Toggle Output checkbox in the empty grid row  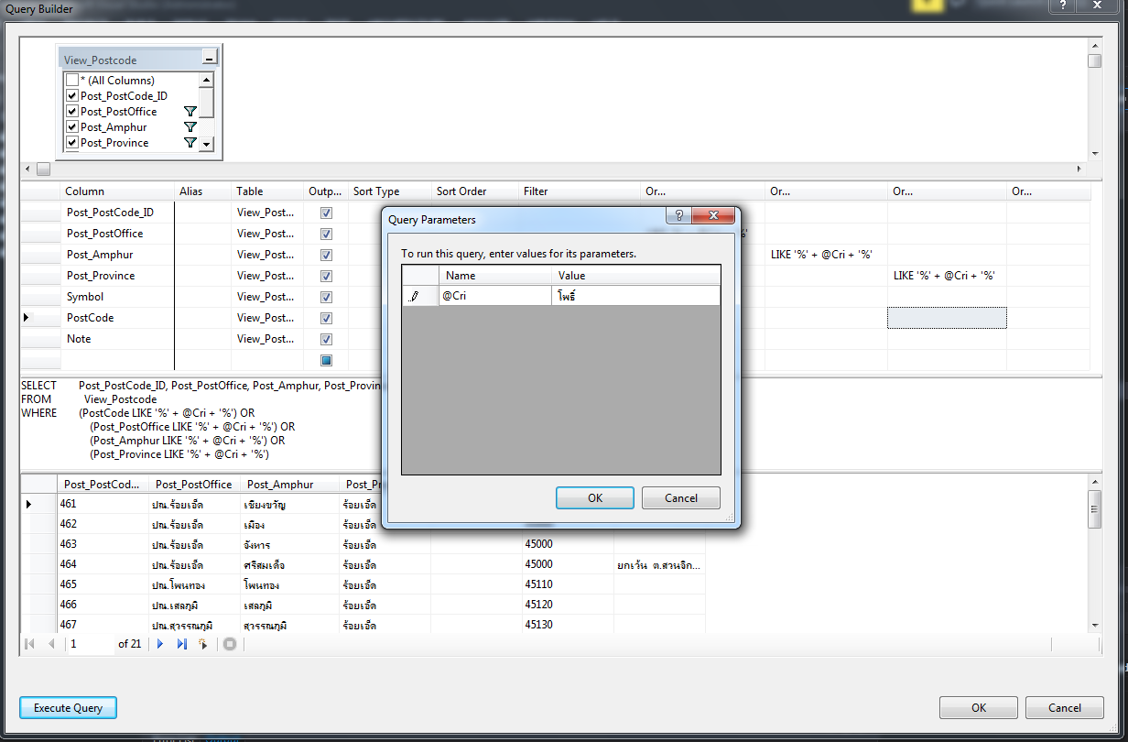click(326, 360)
